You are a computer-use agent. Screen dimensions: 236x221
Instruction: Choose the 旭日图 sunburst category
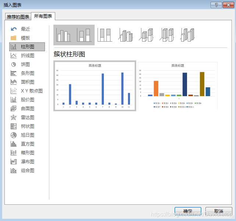27,135
